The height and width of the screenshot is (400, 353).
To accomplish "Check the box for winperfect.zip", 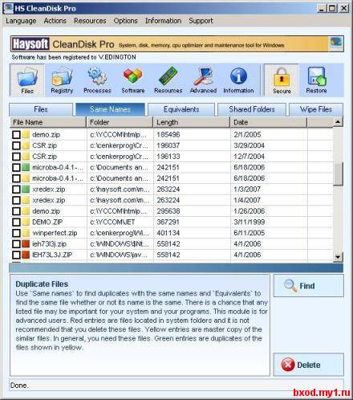I will (16, 233).
